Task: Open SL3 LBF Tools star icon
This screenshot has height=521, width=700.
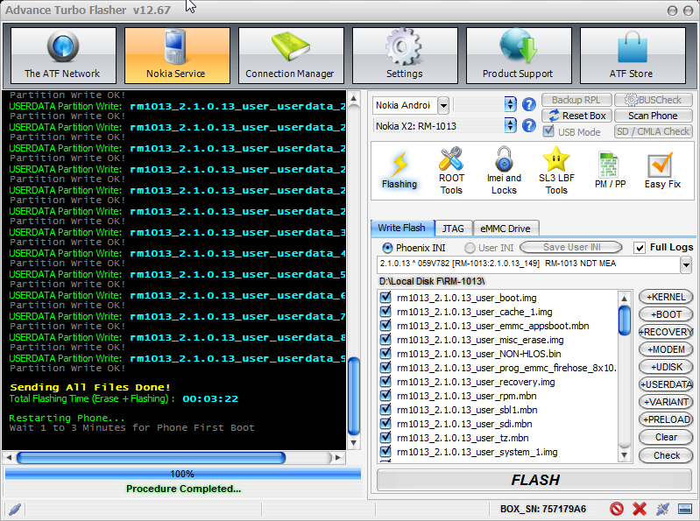Action: coord(556,171)
